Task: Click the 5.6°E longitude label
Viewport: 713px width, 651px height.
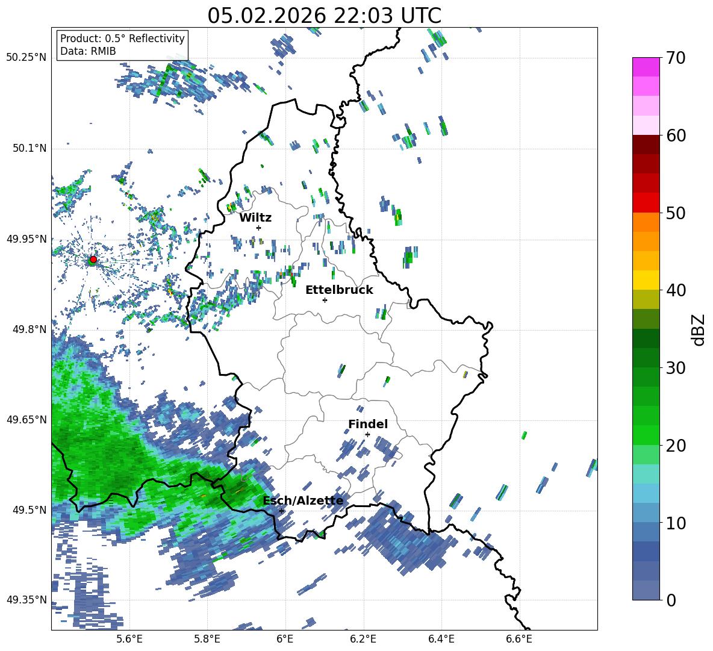Action: pyautogui.click(x=129, y=639)
